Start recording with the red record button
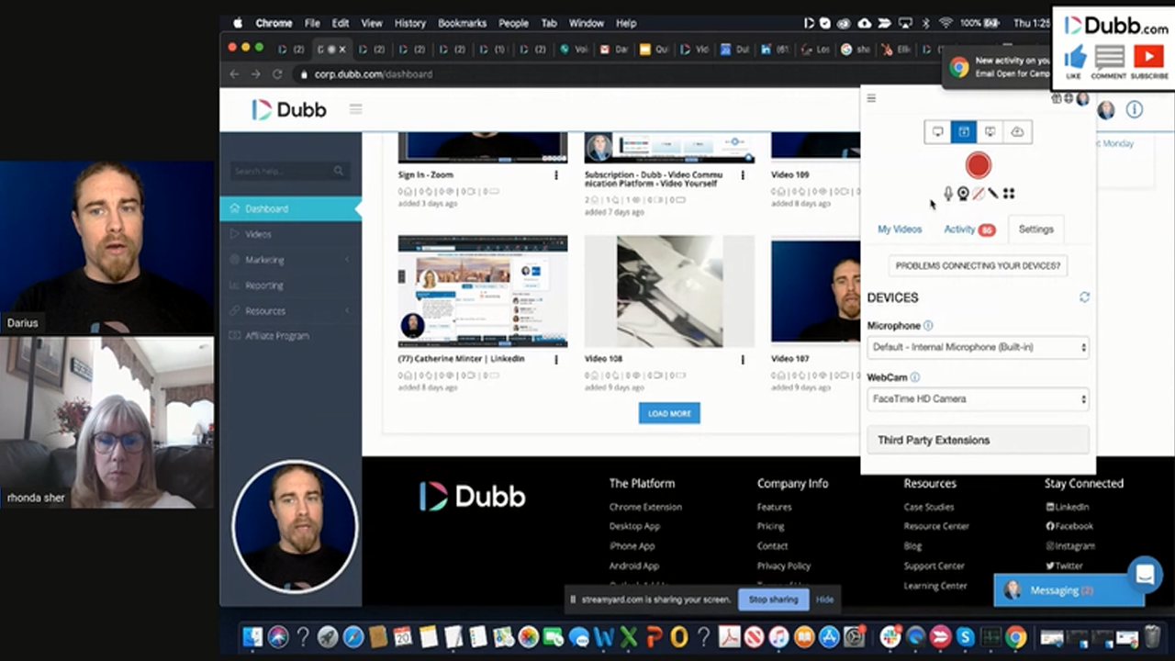Viewport: 1175px width, 661px height. (978, 165)
